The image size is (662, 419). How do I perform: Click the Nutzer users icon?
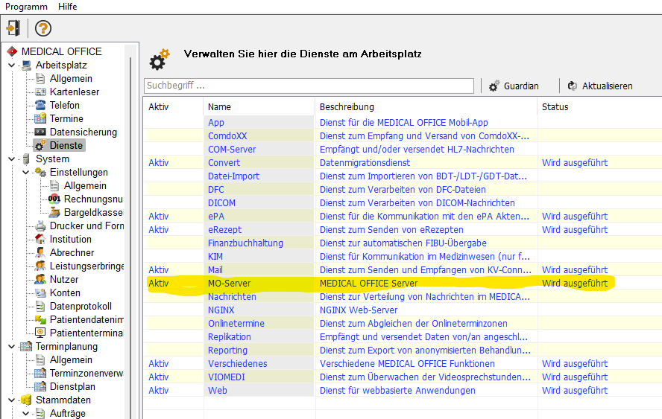(40, 280)
